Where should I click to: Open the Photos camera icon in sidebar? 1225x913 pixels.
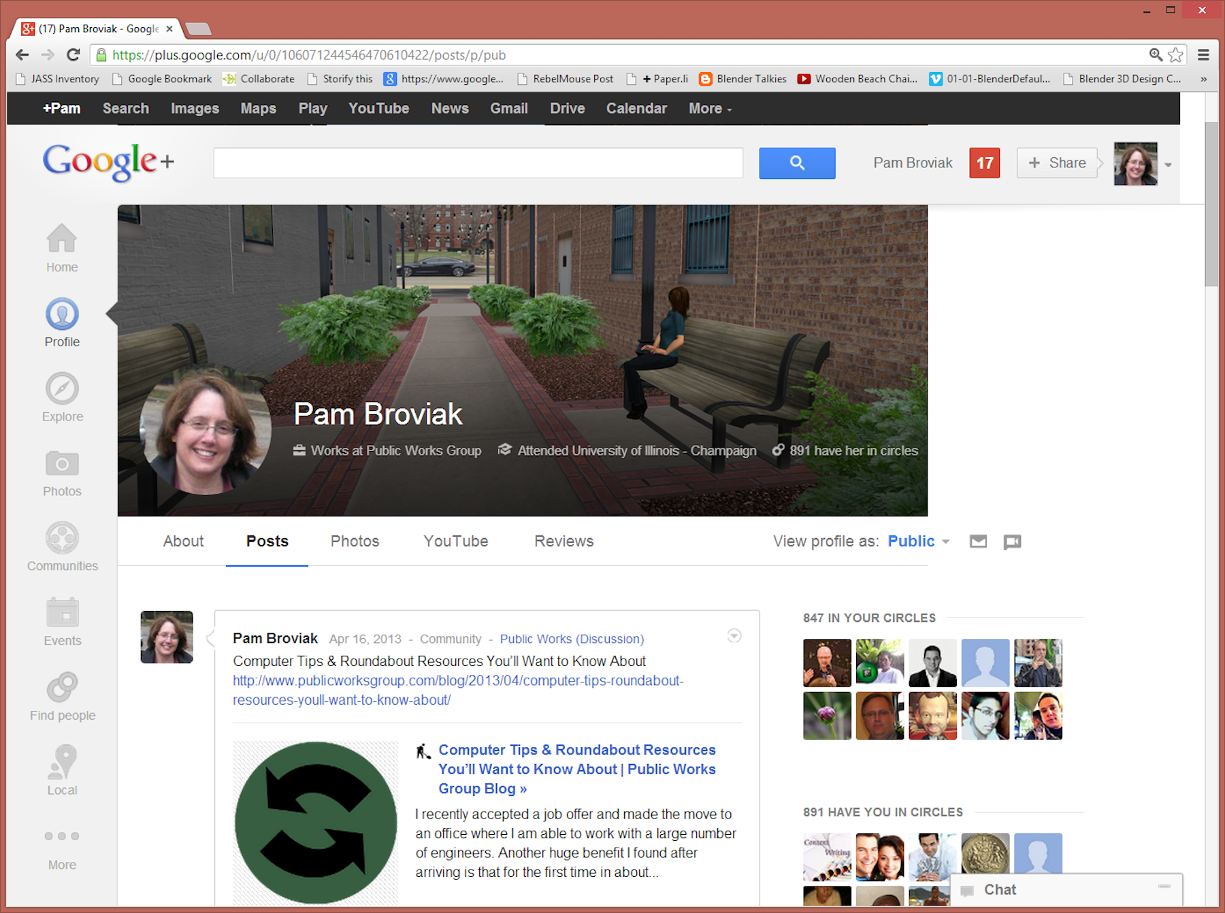click(62, 463)
